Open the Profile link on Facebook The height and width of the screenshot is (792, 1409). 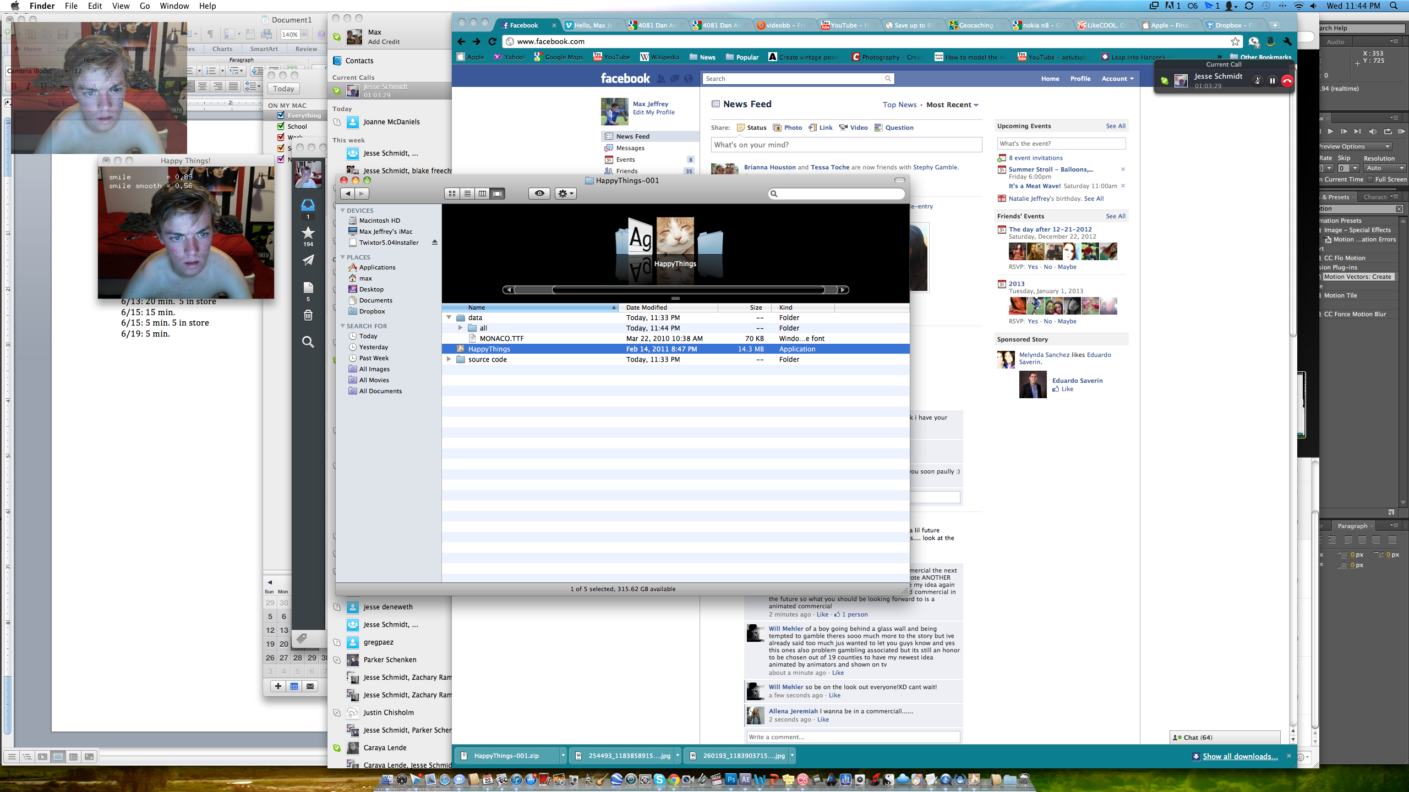[x=1080, y=79]
